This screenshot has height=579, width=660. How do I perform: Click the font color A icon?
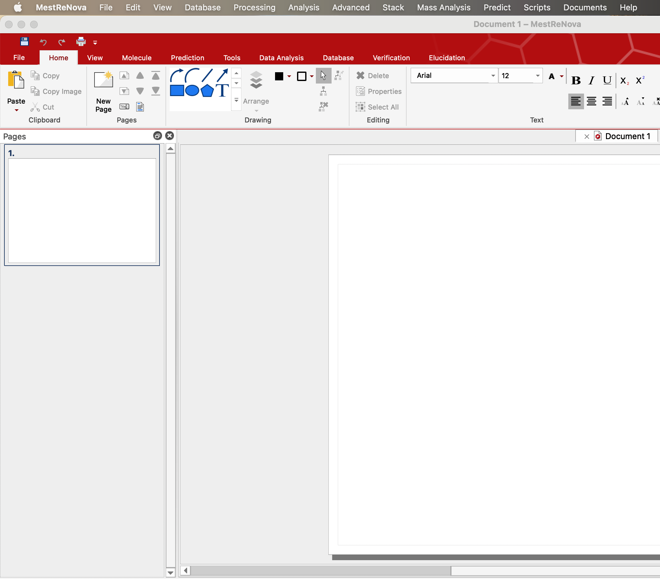click(551, 77)
